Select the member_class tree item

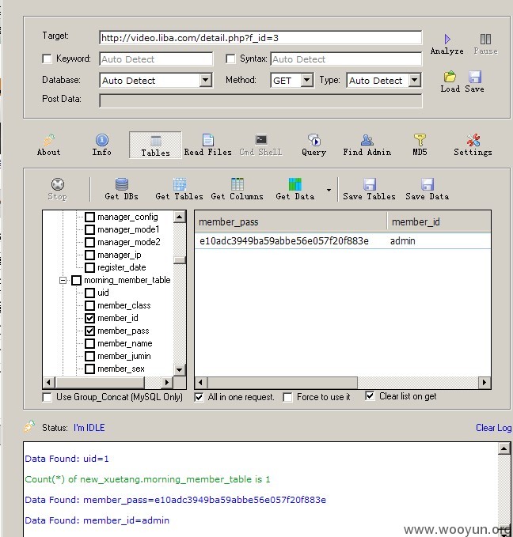tap(124, 305)
